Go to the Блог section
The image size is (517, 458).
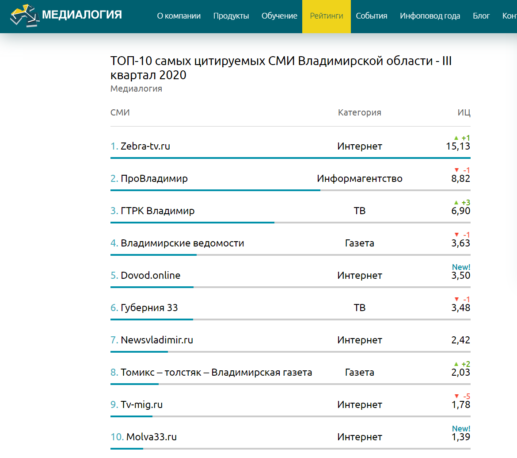tap(481, 16)
